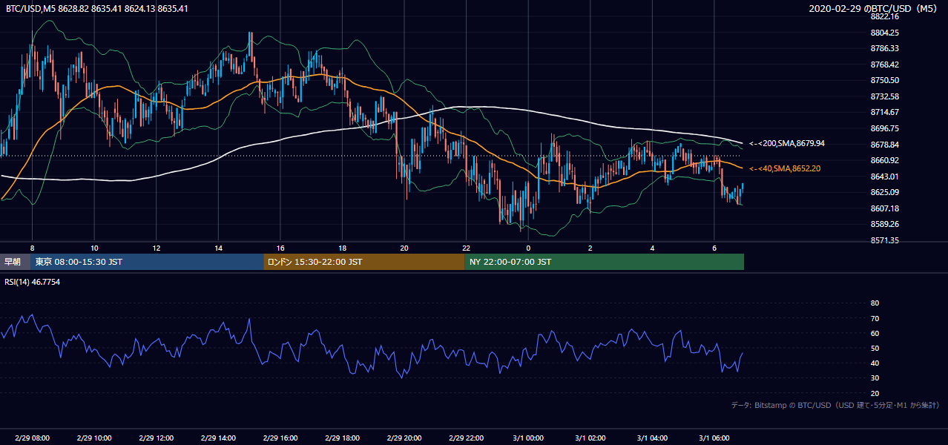Click hour tick 10 under price chart
The height and width of the screenshot is (445, 948).
click(x=94, y=248)
